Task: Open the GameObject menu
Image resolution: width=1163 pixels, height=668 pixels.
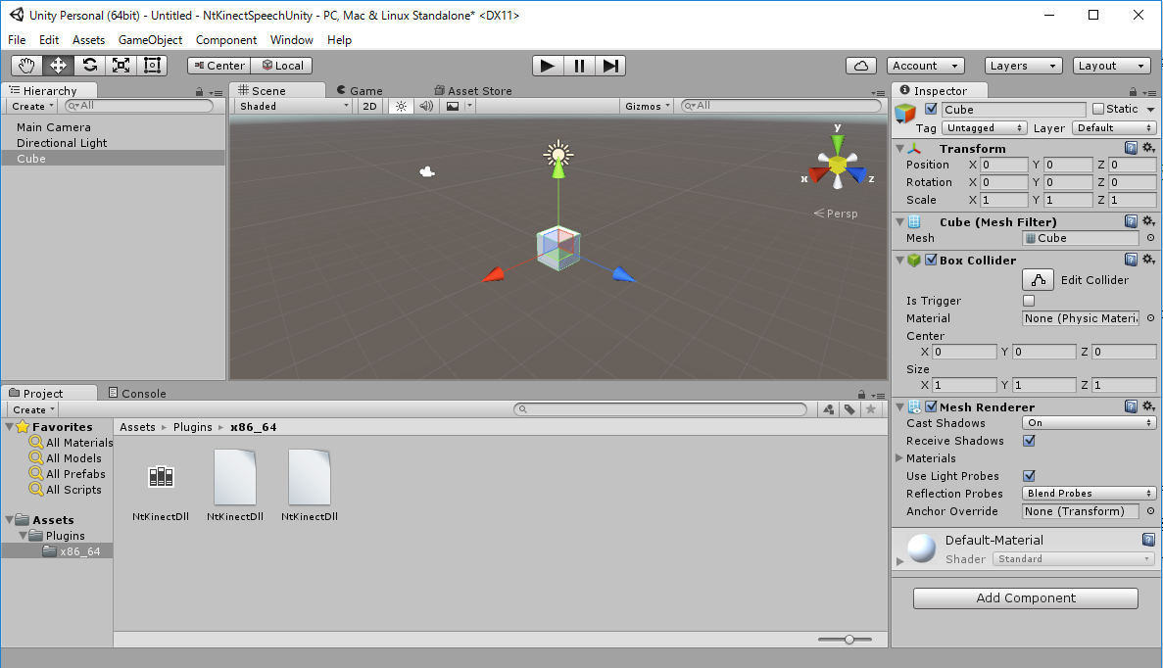Action: click(150, 40)
